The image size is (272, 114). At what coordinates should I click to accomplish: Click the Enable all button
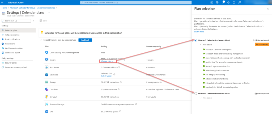coord(85,40)
